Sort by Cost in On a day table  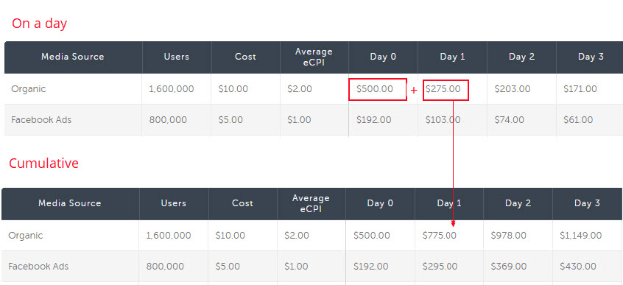(245, 57)
